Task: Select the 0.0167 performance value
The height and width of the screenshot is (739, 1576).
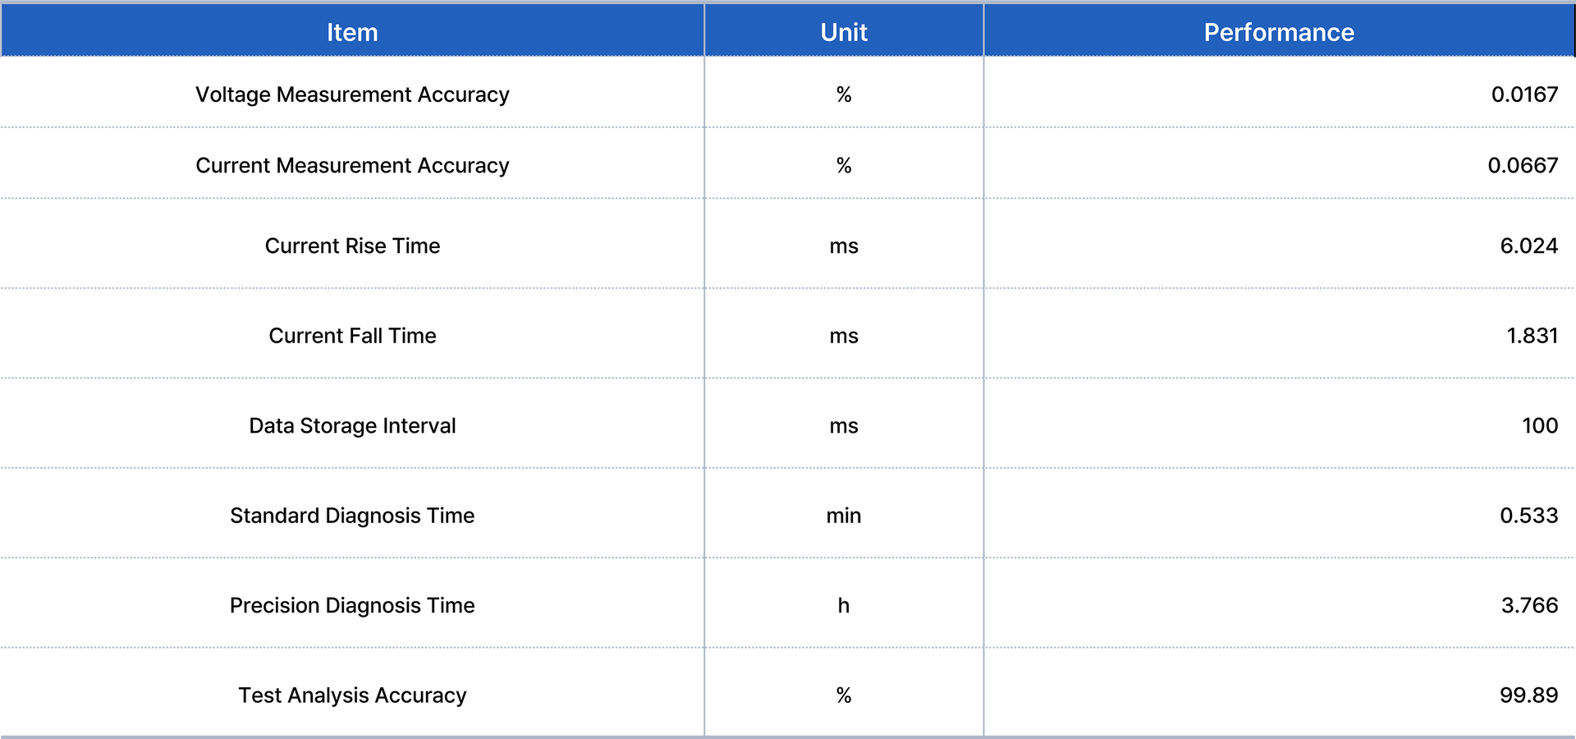Action: click(1524, 94)
